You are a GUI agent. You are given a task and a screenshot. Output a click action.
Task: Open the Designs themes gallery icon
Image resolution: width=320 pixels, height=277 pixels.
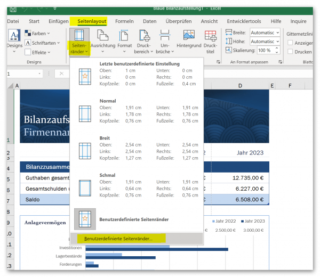[14, 36]
